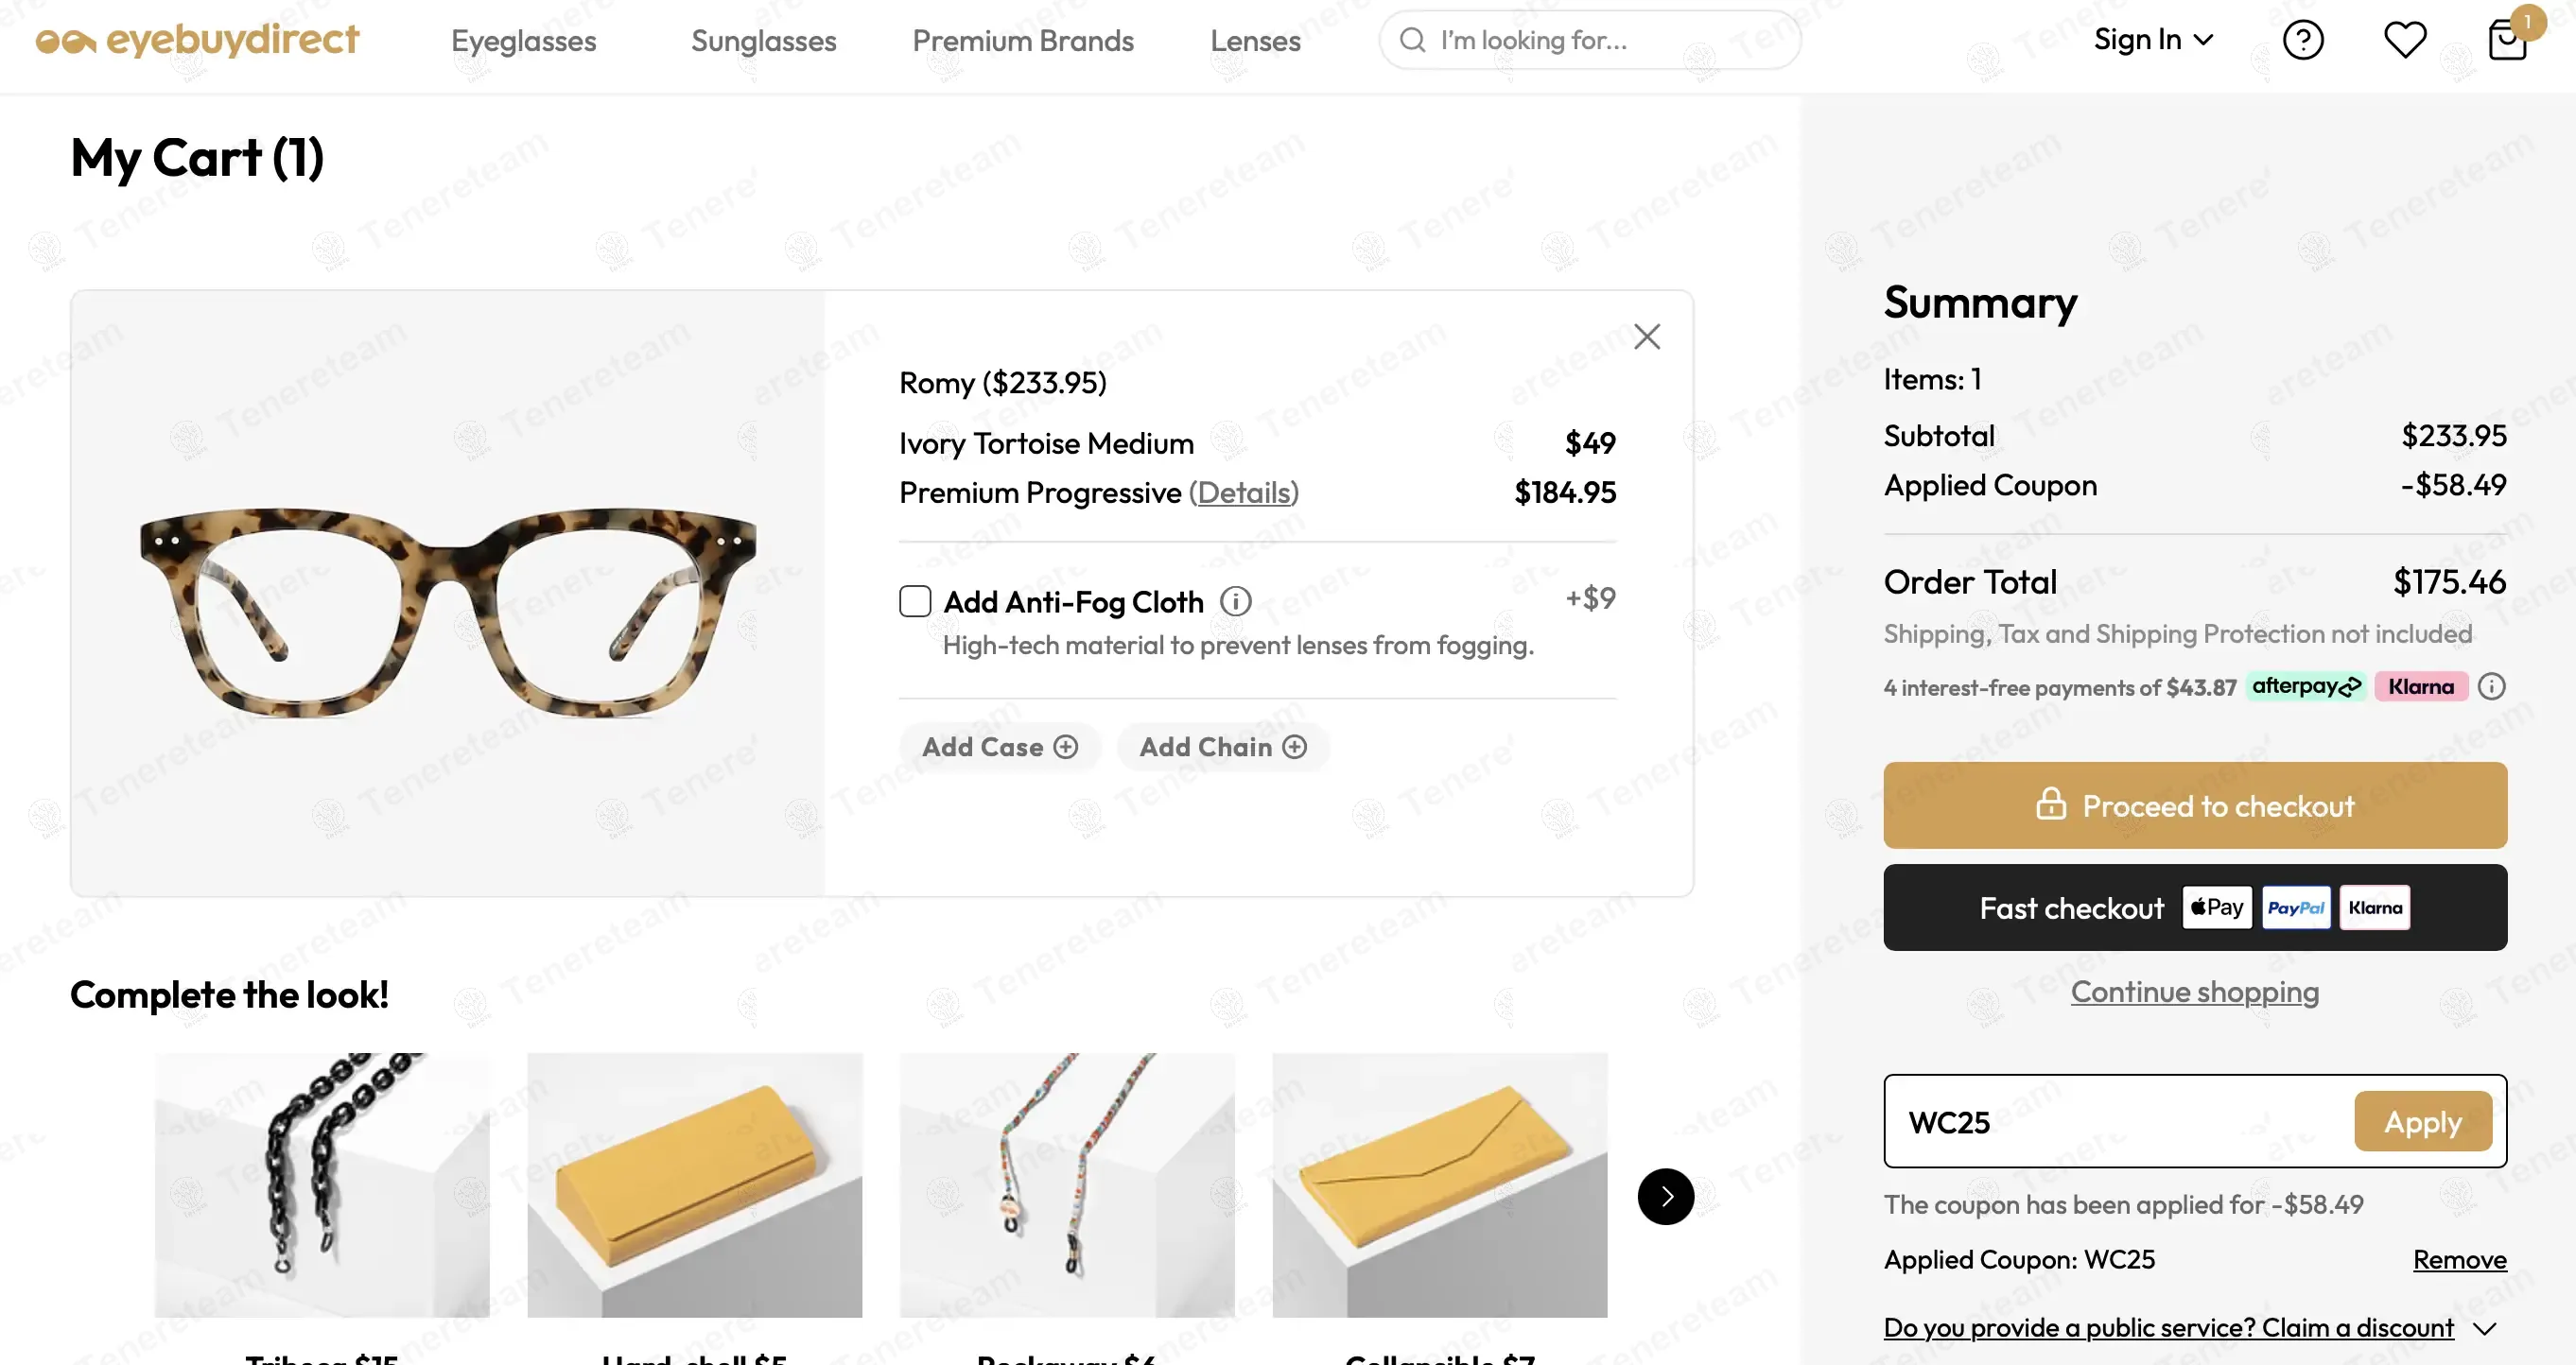Expand the Sign In dropdown
The image size is (2576, 1365).
click(x=2153, y=40)
